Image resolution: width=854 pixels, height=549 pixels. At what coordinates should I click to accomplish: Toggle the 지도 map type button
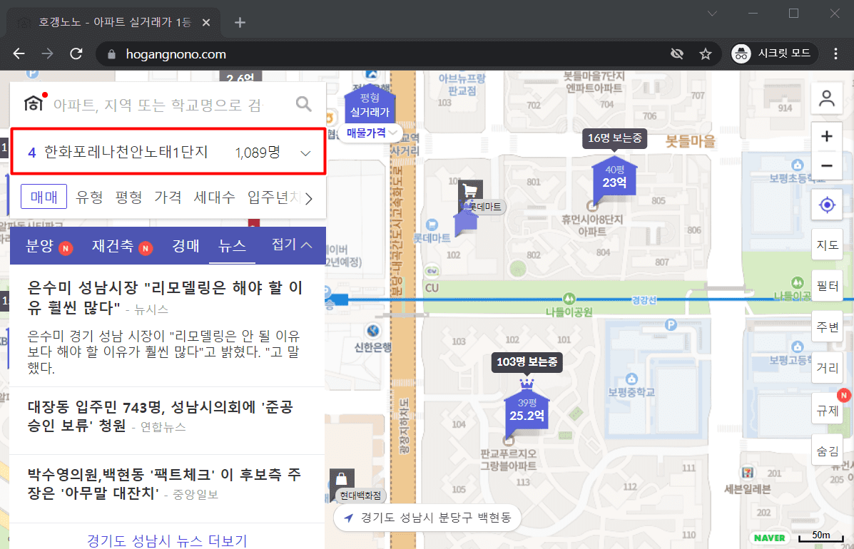coord(828,245)
